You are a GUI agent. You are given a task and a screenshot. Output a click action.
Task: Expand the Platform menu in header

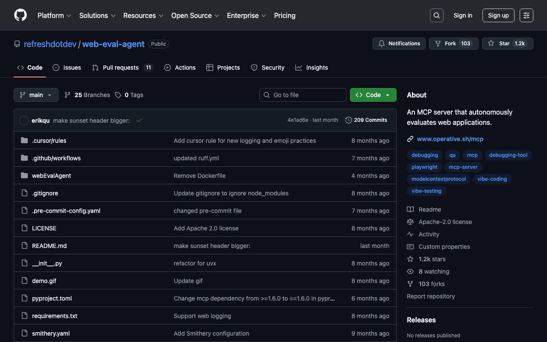(54, 15)
